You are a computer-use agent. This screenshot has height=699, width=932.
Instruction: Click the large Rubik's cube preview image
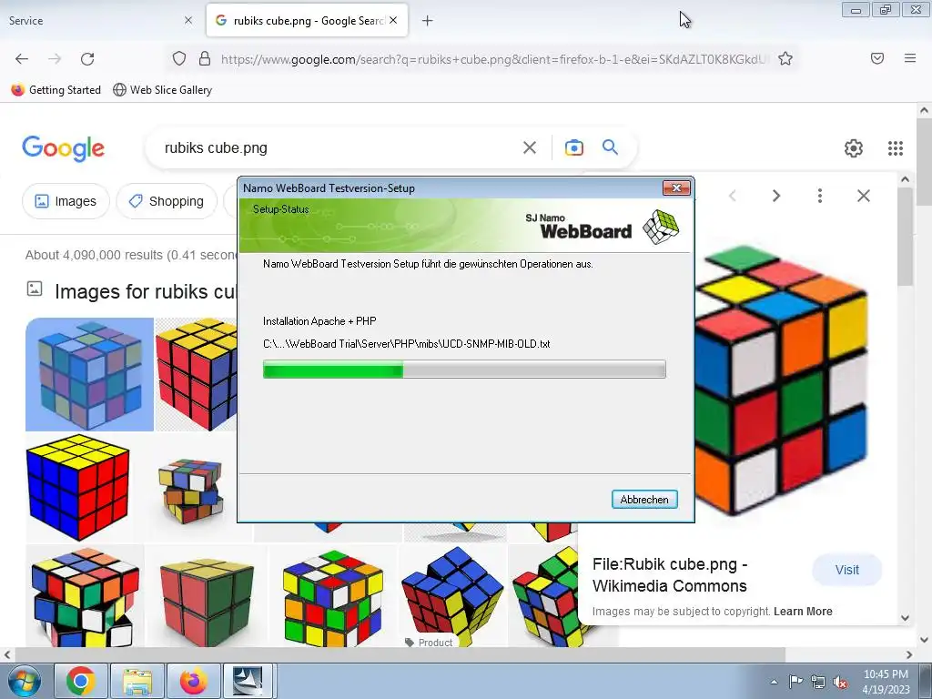(782, 380)
